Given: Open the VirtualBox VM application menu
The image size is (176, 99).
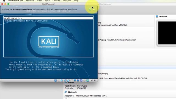Looking at the screenshot, I should 16,1.
